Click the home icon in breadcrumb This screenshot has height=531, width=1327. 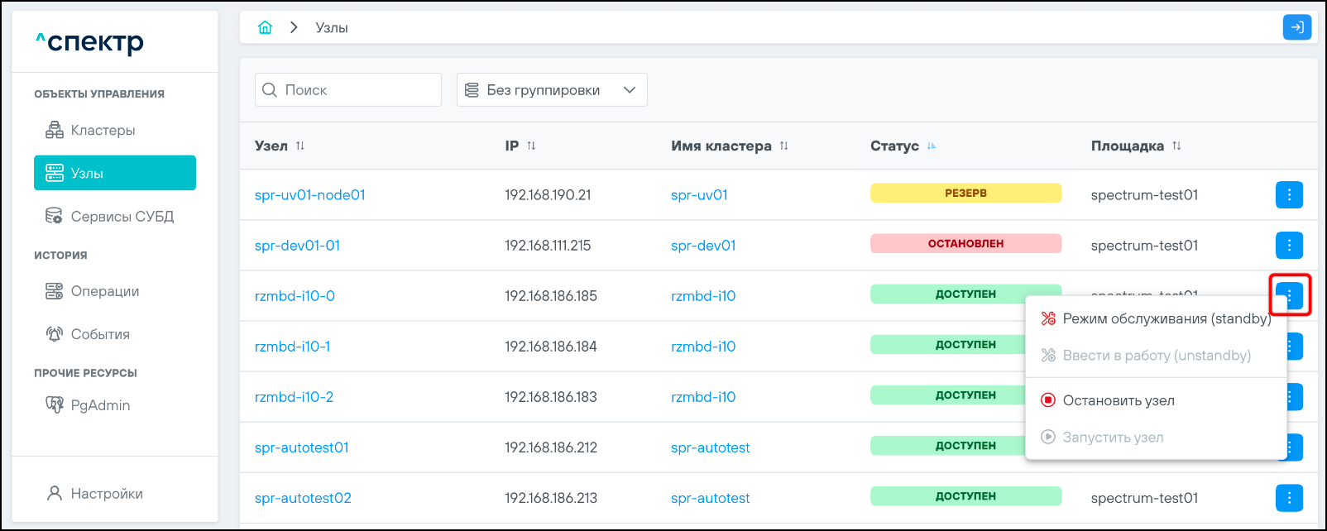[265, 27]
